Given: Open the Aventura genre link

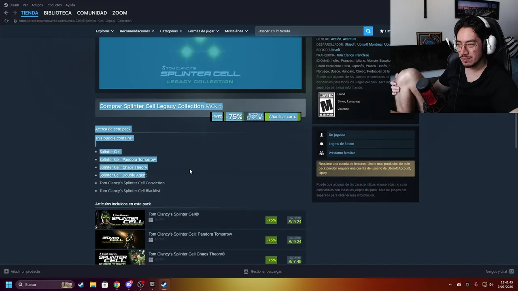Looking at the screenshot, I should (x=350, y=39).
